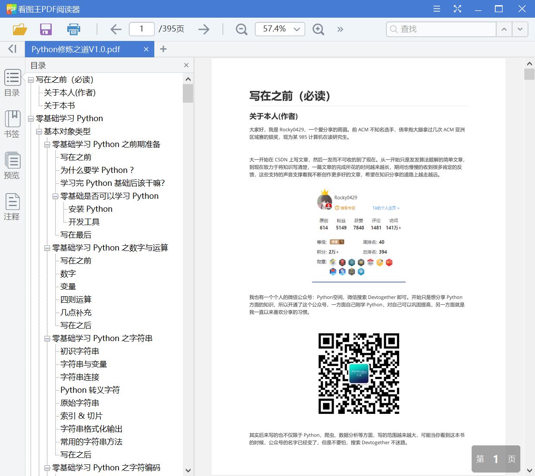Open a new document tab
Screen dimensions: 535x476
pos(163,49)
